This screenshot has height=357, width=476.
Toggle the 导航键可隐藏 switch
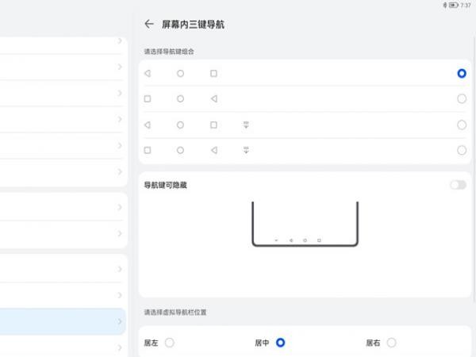[459, 185]
